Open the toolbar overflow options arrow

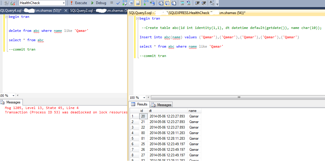click(217, 4)
